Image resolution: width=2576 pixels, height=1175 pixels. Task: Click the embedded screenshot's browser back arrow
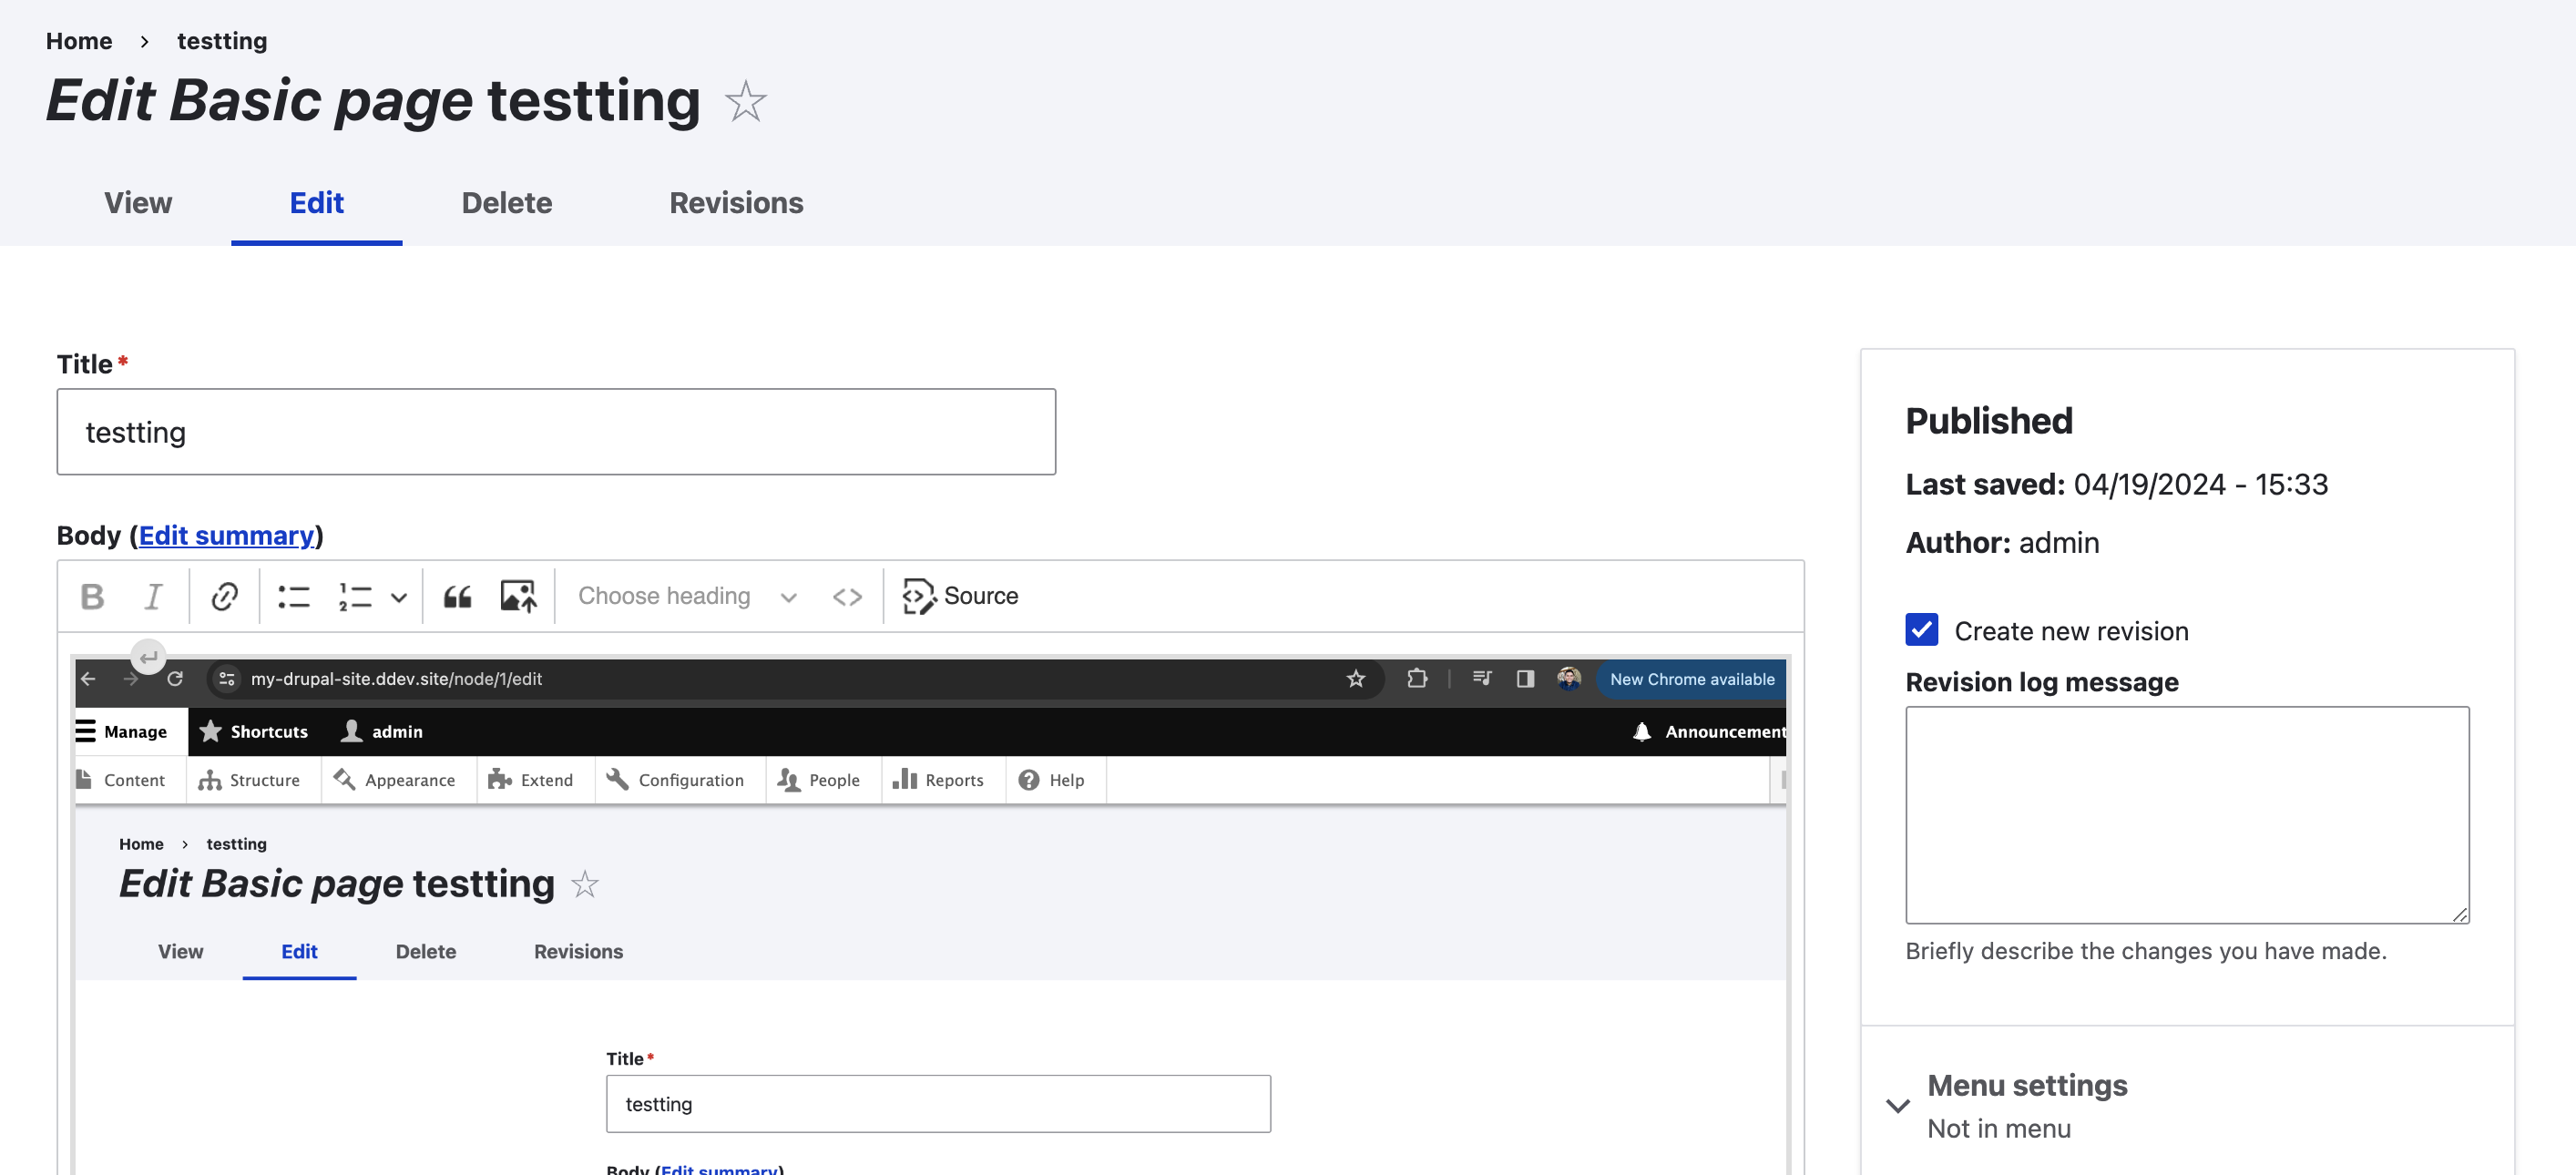[88, 679]
